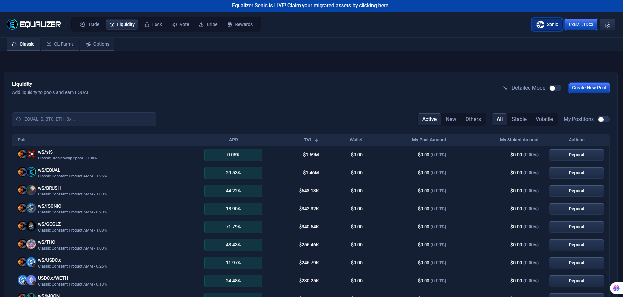Click the wS/fSONIC pair token icons

(x=27, y=208)
